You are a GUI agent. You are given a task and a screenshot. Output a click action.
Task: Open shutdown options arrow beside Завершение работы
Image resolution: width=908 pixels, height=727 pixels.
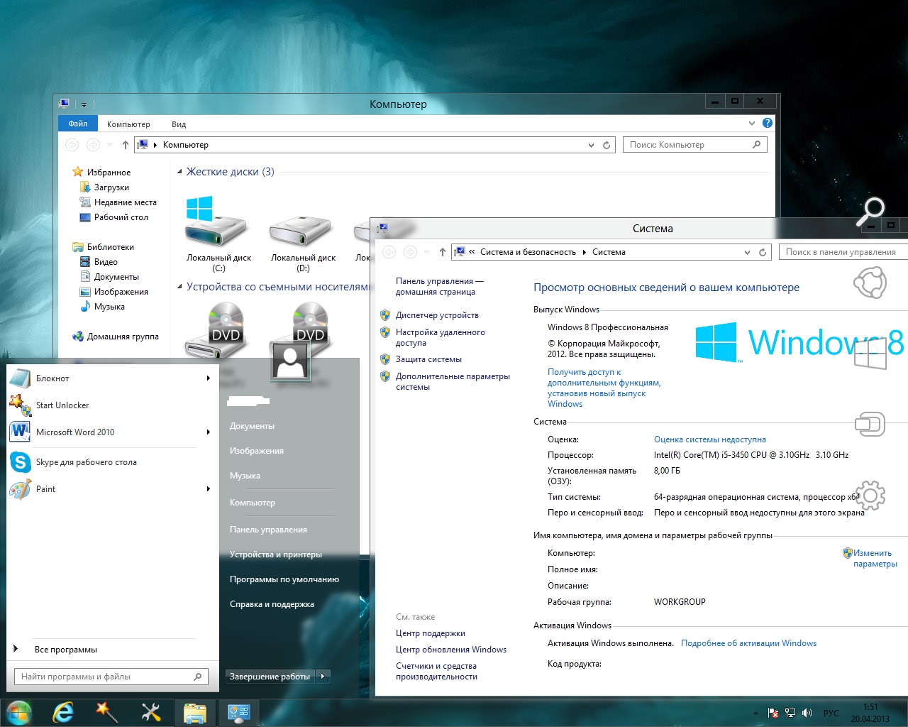click(x=323, y=677)
